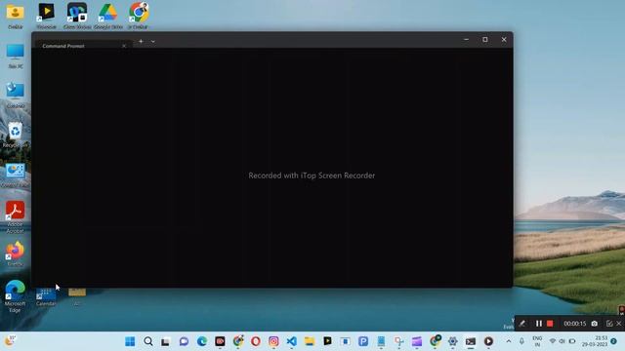Open Chat app on taskbar
The image size is (625, 351).
coord(184,341)
